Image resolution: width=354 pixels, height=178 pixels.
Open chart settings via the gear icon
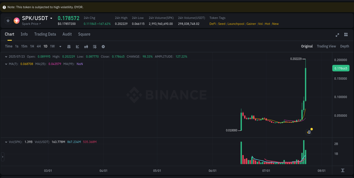(103, 46)
